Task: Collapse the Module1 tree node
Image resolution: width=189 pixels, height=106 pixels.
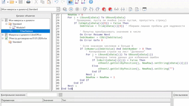Action: point(10,28)
